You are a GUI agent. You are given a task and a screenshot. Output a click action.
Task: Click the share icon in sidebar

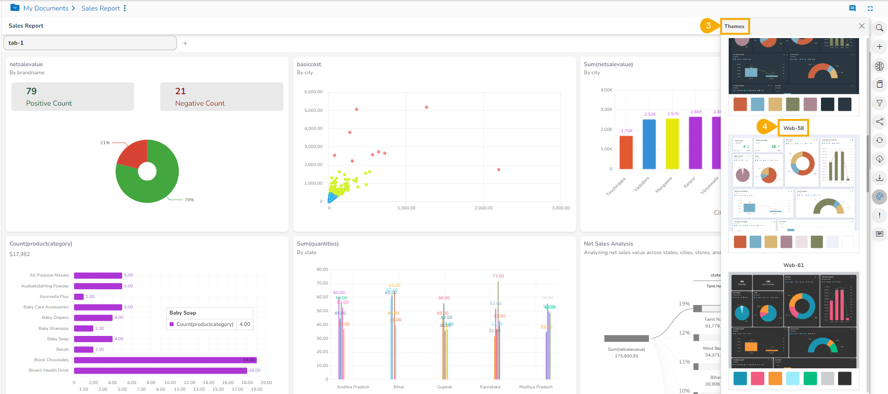[x=879, y=121]
